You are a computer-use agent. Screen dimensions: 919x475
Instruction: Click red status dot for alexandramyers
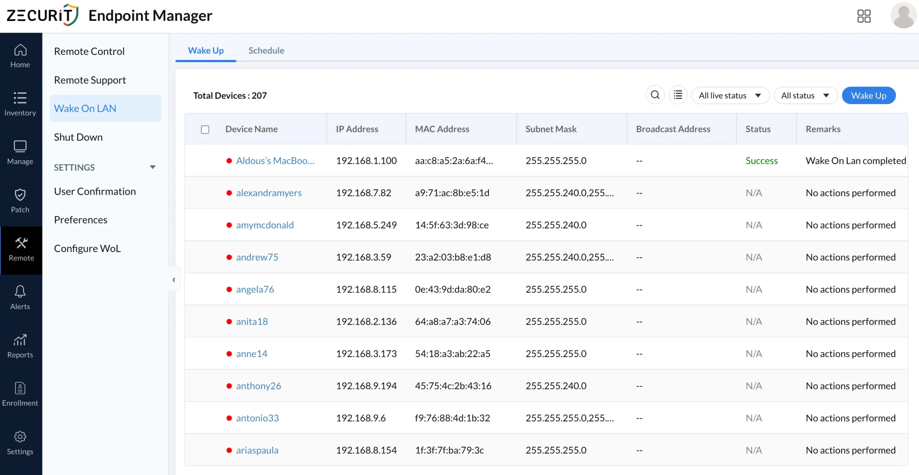click(229, 193)
